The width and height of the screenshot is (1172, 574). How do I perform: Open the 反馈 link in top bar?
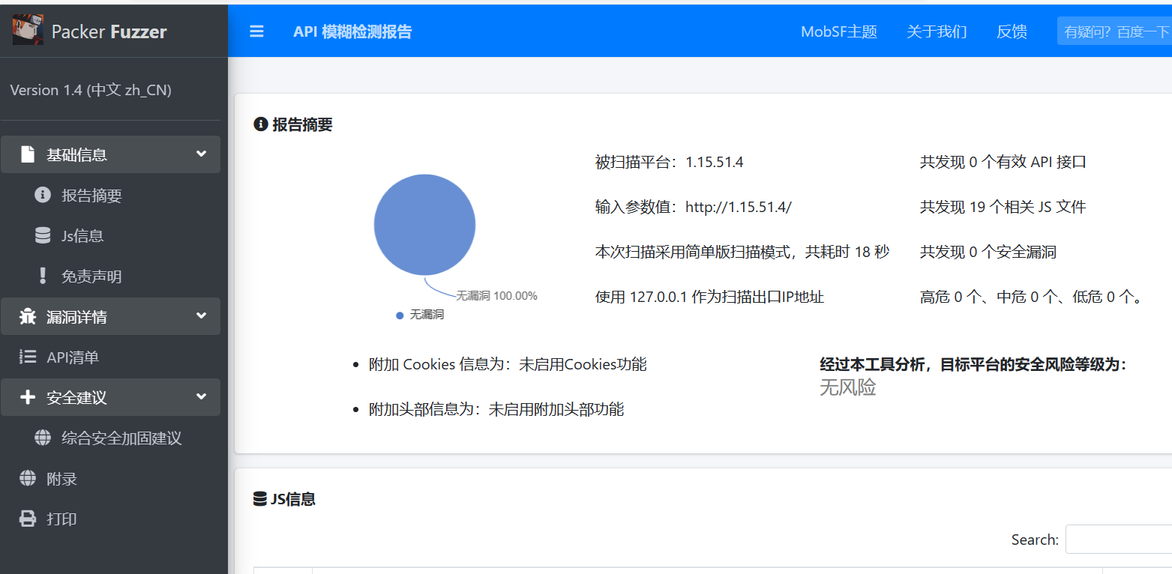1012,31
